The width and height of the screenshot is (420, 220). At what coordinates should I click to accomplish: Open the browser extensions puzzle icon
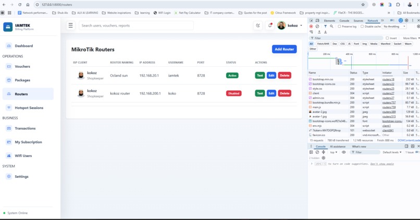point(398,5)
